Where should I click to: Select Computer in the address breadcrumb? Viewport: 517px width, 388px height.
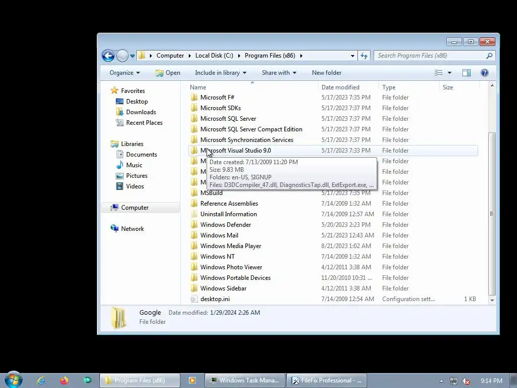[x=170, y=56]
